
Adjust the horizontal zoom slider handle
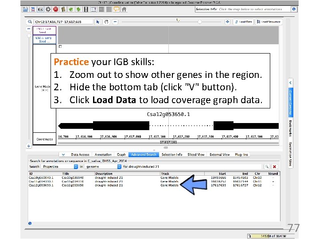(200, 22)
